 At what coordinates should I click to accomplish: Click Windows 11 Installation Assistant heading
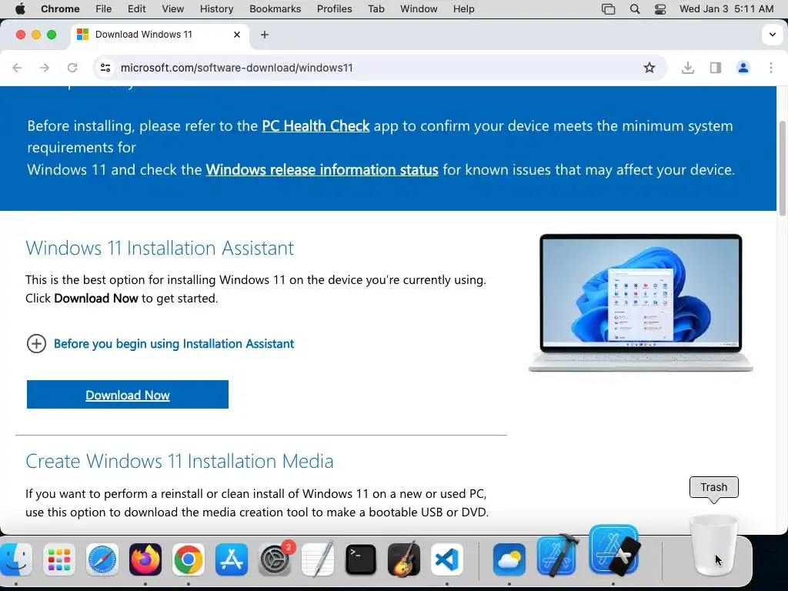point(160,249)
